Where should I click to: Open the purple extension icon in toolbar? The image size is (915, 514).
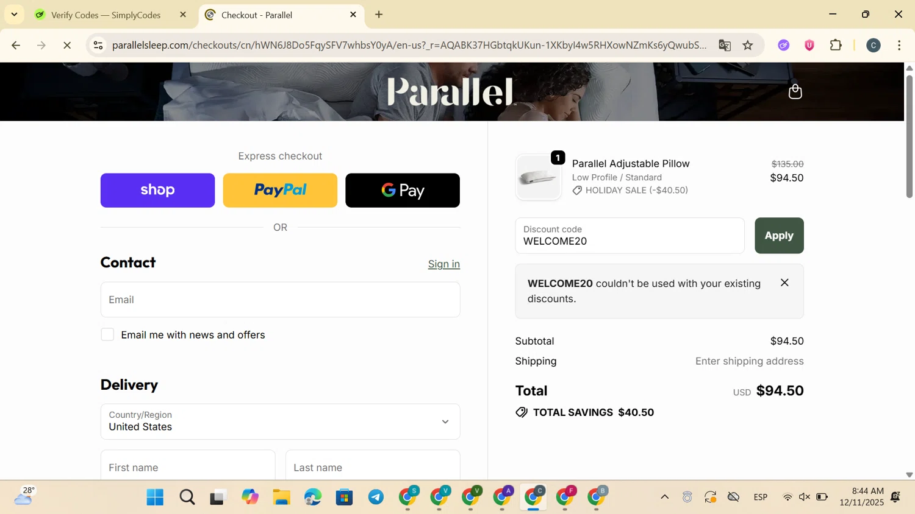click(x=784, y=45)
